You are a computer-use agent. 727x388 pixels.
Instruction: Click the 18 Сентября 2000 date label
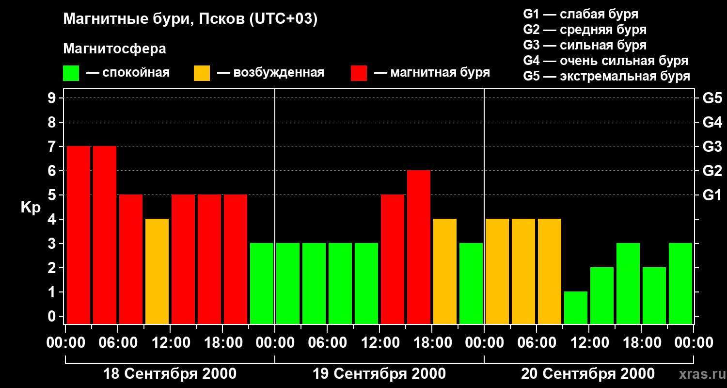click(170, 374)
